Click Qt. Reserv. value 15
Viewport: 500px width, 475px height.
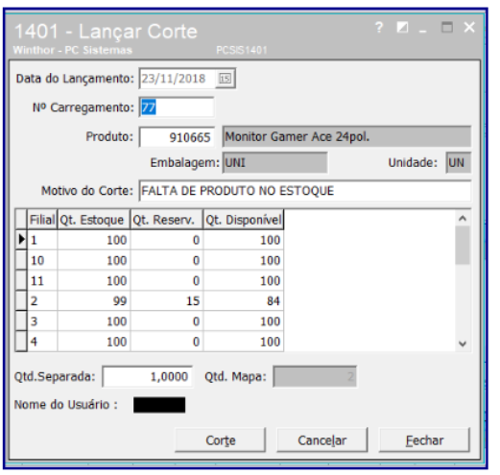(167, 300)
